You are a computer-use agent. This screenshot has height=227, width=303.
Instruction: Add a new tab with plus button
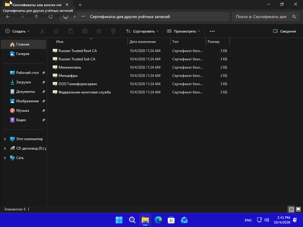click(x=80, y=5)
